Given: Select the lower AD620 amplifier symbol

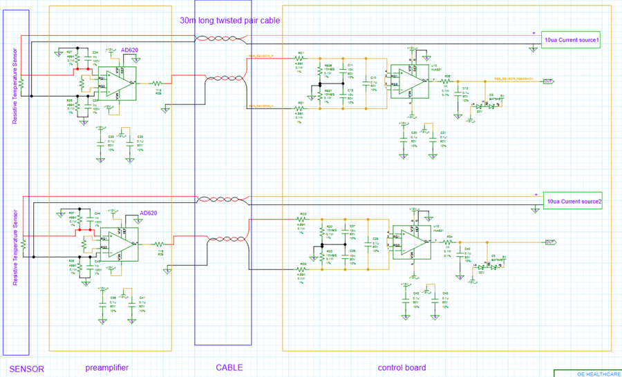Looking at the screenshot, I should pyautogui.click(x=119, y=244).
